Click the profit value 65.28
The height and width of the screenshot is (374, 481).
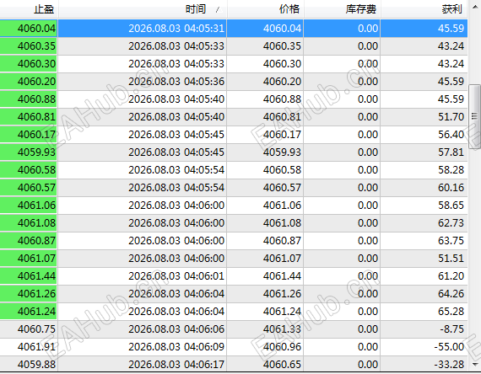[451, 312]
